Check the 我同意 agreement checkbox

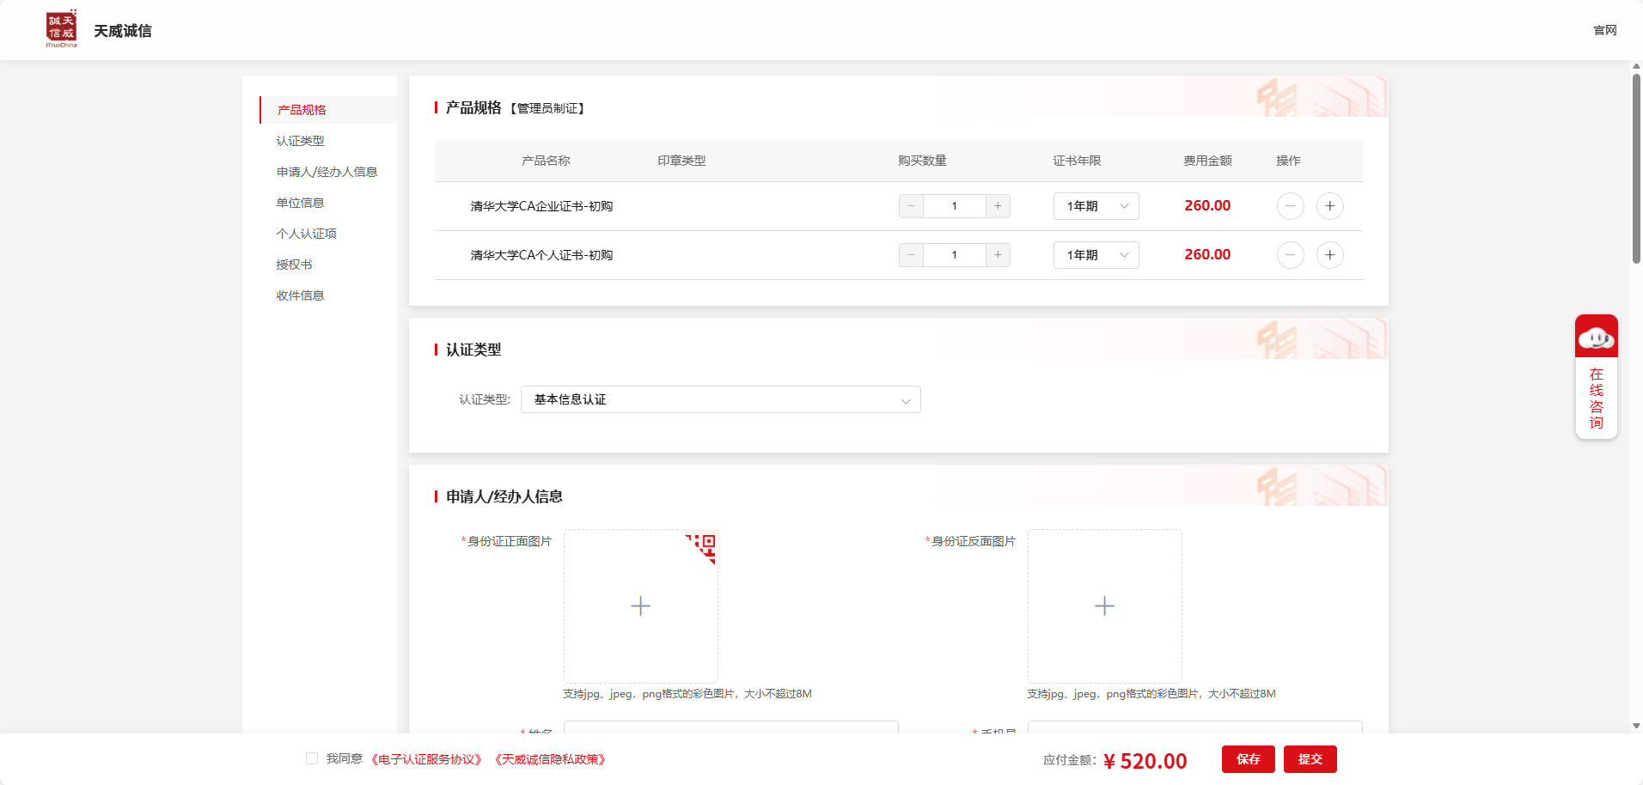[312, 758]
